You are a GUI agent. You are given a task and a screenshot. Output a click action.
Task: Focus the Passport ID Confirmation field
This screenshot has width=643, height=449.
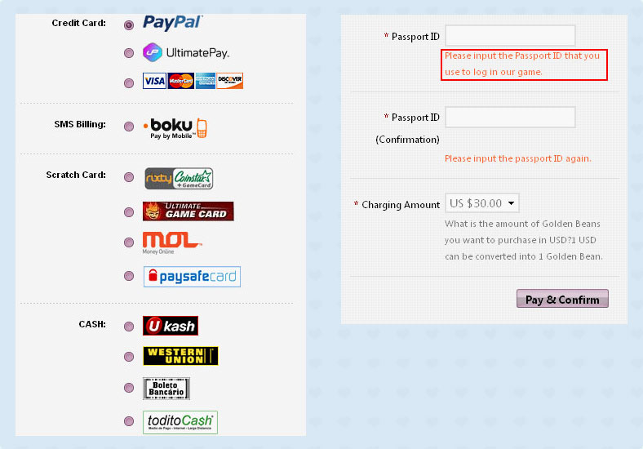click(x=510, y=118)
